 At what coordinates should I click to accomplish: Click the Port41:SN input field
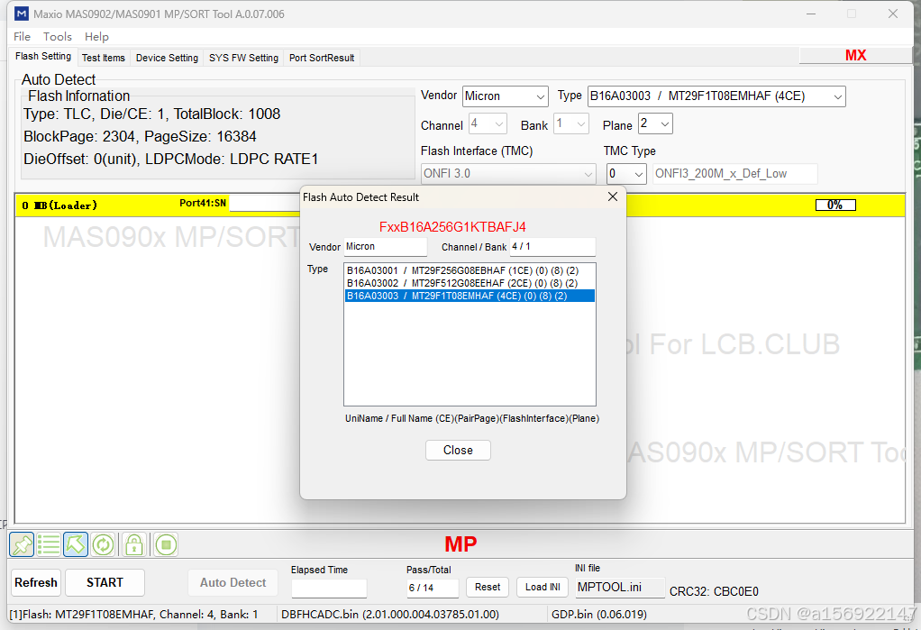tap(264, 204)
